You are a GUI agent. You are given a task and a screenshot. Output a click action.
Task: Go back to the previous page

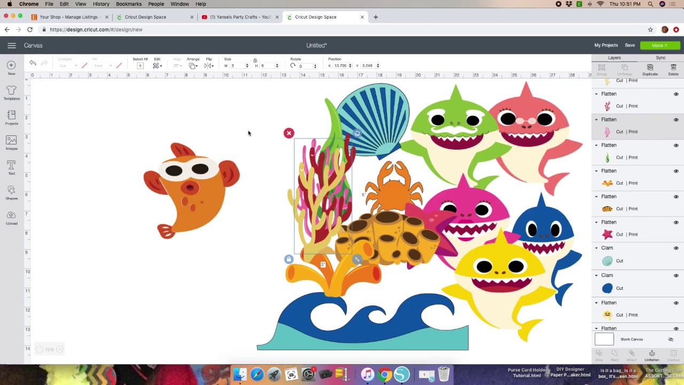(7, 29)
